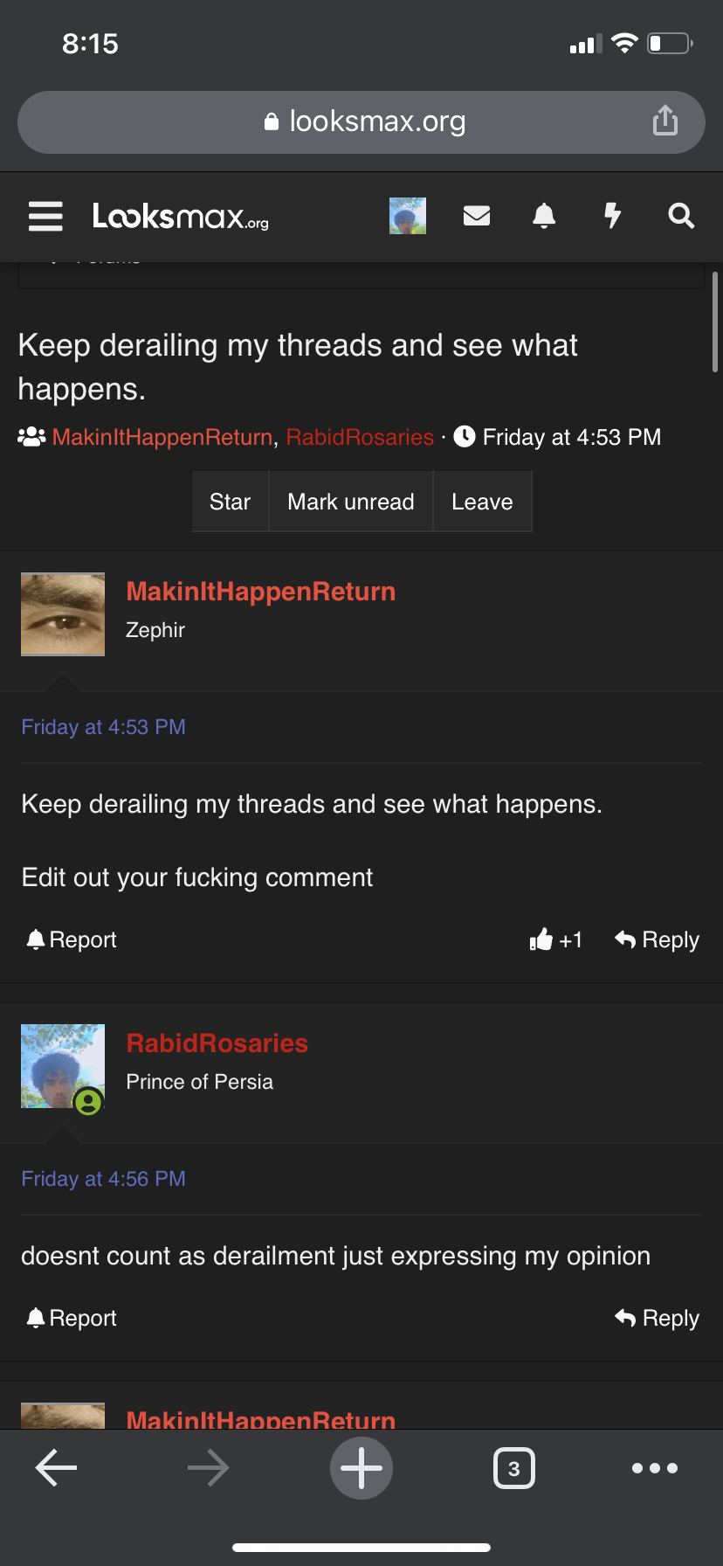The image size is (723, 1566).
Task: Star this conversation
Action: click(230, 502)
